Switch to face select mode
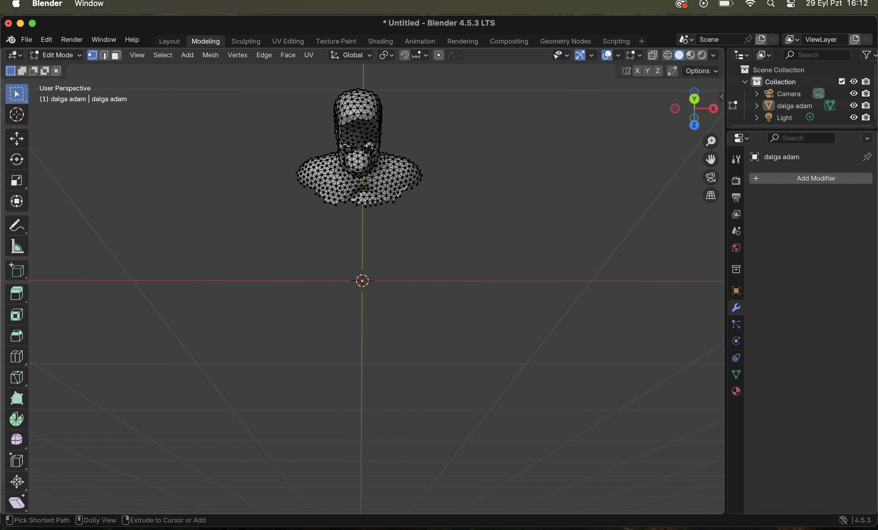 click(116, 55)
